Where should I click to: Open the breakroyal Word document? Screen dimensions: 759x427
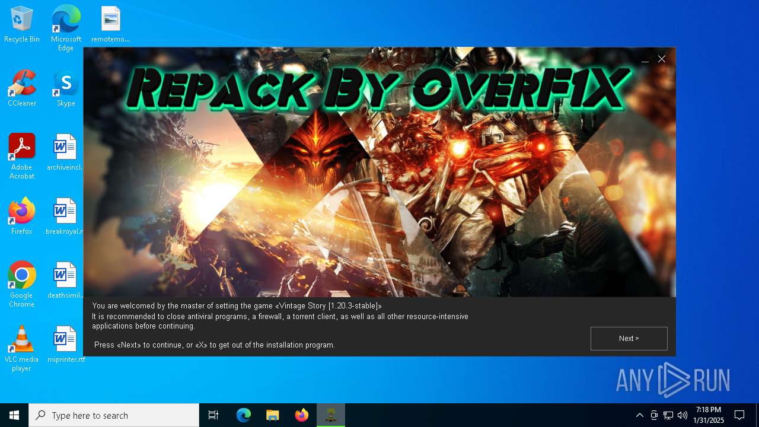[64, 216]
